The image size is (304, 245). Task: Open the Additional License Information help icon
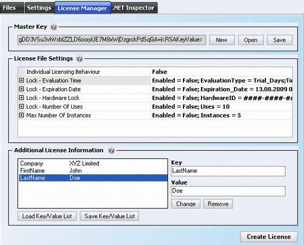(111, 150)
